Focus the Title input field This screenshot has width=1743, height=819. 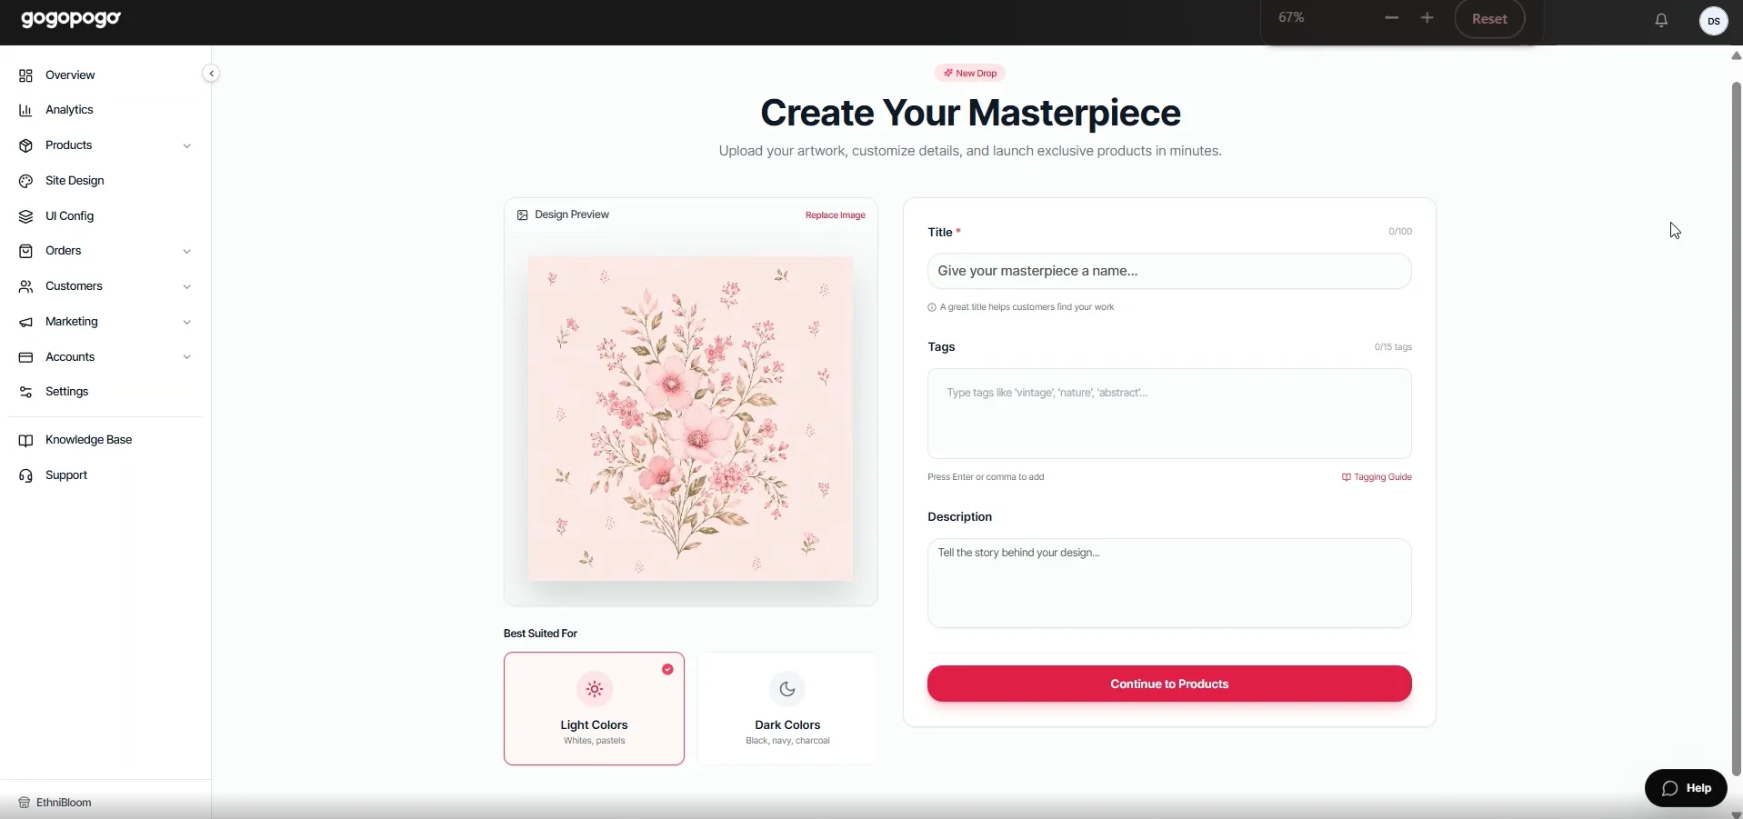coord(1169,271)
